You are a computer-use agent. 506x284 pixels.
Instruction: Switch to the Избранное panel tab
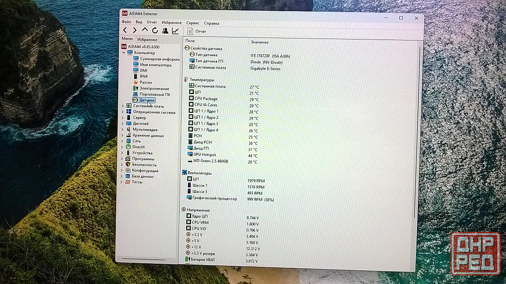click(x=147, y=39)
